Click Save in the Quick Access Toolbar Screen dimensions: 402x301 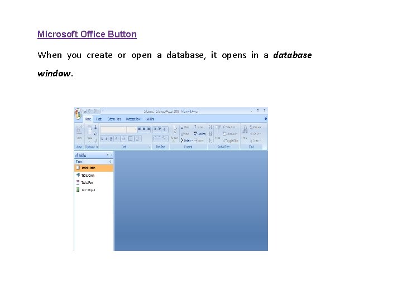point(85,111)
